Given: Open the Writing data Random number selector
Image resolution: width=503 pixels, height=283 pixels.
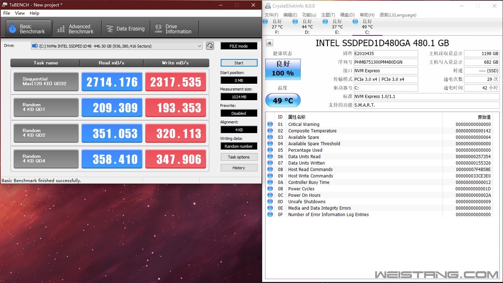Looking at the screenshot, I should (x=239, y=146).
